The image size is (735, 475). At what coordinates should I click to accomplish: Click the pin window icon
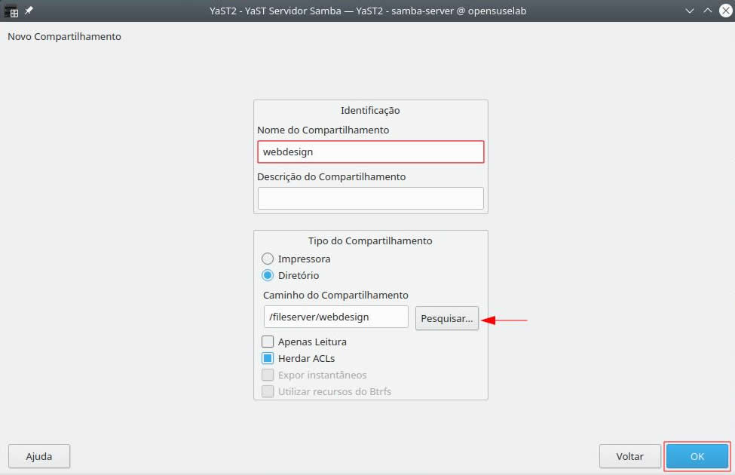click(29, 11)
